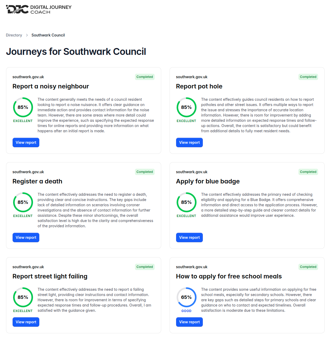Click the street light 85% score gauge
Image resolution: width=332 pixels, height=338 pixels.
pos(23,297)
